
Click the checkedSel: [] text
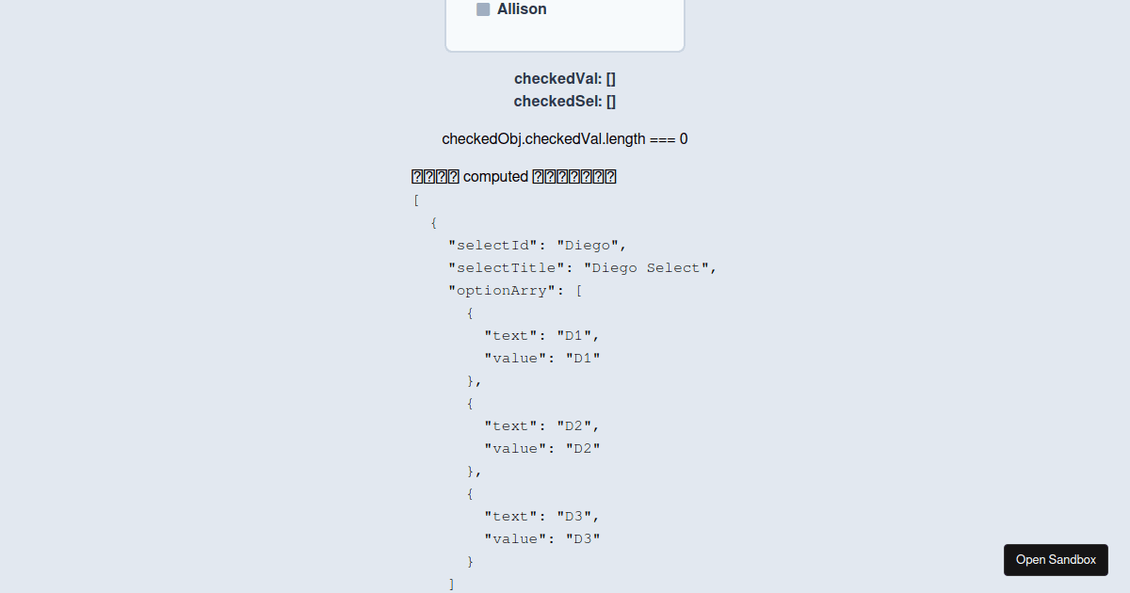tap(564, 101)
